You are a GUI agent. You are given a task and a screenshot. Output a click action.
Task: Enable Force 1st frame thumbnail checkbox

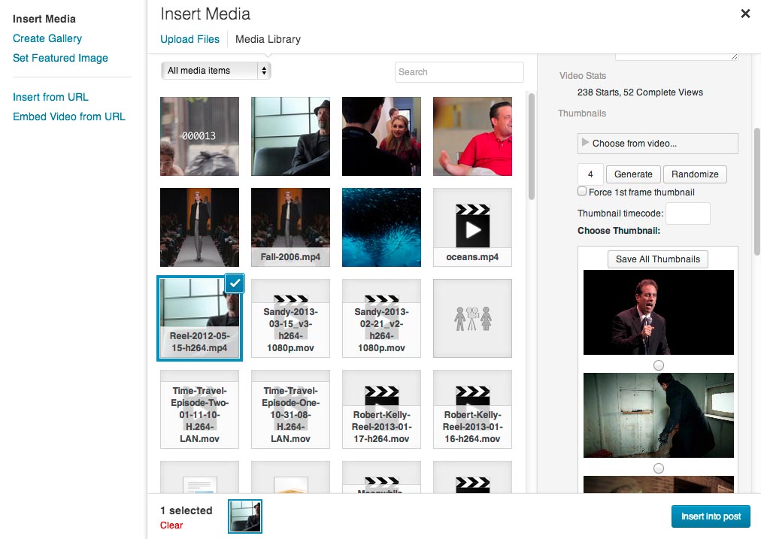click(x=582, y=192)
